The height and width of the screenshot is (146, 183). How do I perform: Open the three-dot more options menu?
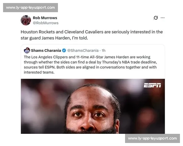click(x=163, y=18)
